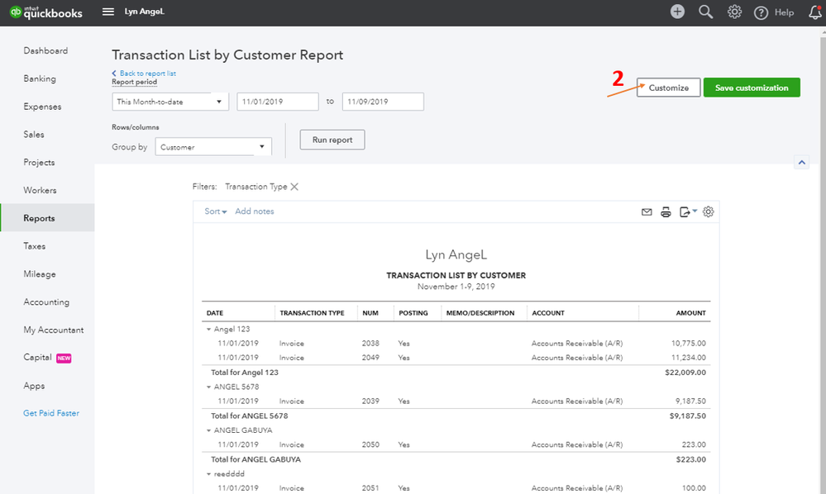Open Apps in sidebar
Viewport: 826px width, 494px height.
(34, 386)
